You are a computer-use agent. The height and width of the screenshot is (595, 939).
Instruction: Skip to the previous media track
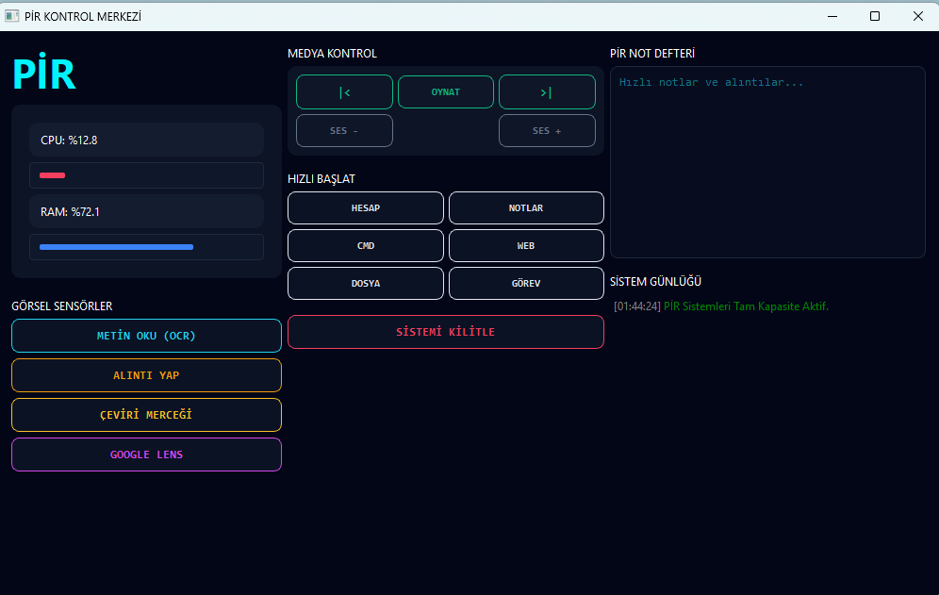[x=344, y=91]
